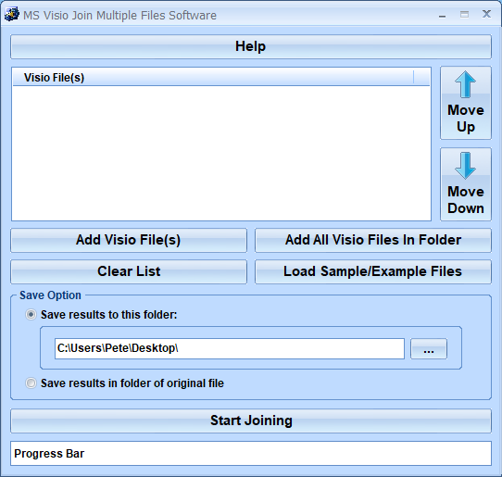Start Joining the files
This screenshot has width=502, height=477.
[251, 421]
